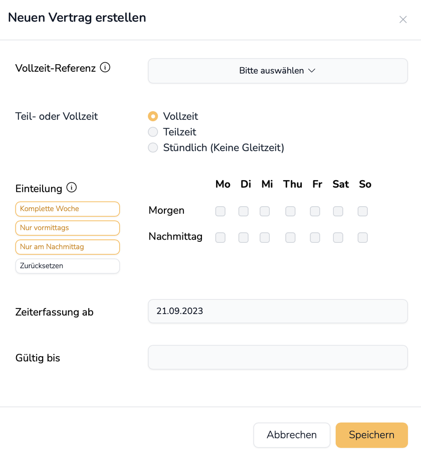Image resolution: width=421 pixels, height=461 pixels.
Task: Close the Neuen Vertrag erstellen dialog
Action: click(x=403, y=20)
